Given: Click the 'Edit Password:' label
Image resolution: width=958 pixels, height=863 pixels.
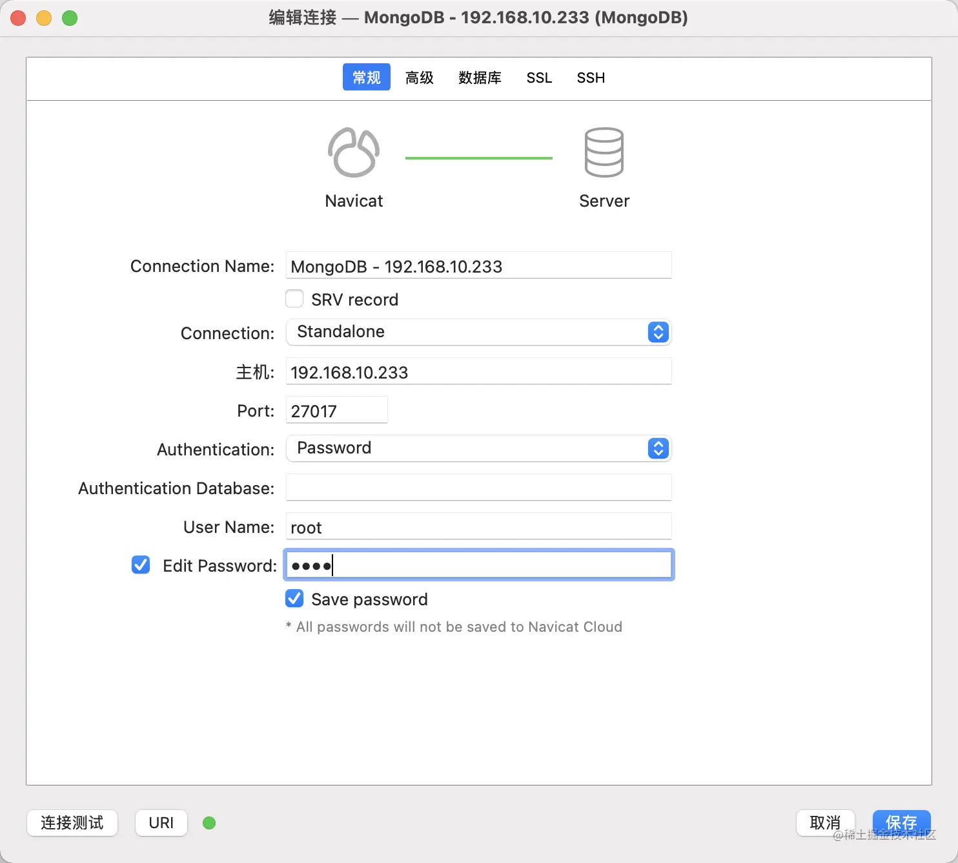Looking at the screenshot, I should click(219, 566).
